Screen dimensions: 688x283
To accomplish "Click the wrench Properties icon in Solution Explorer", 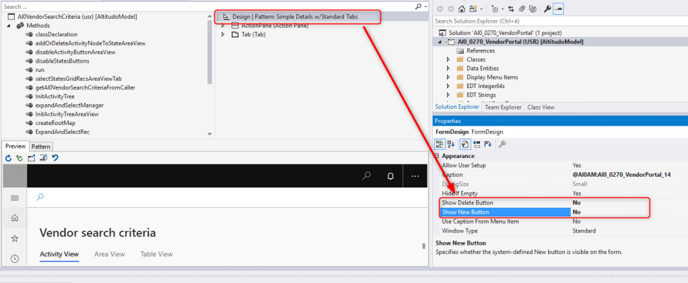I will pyautogui.click(x=548, y=9).
